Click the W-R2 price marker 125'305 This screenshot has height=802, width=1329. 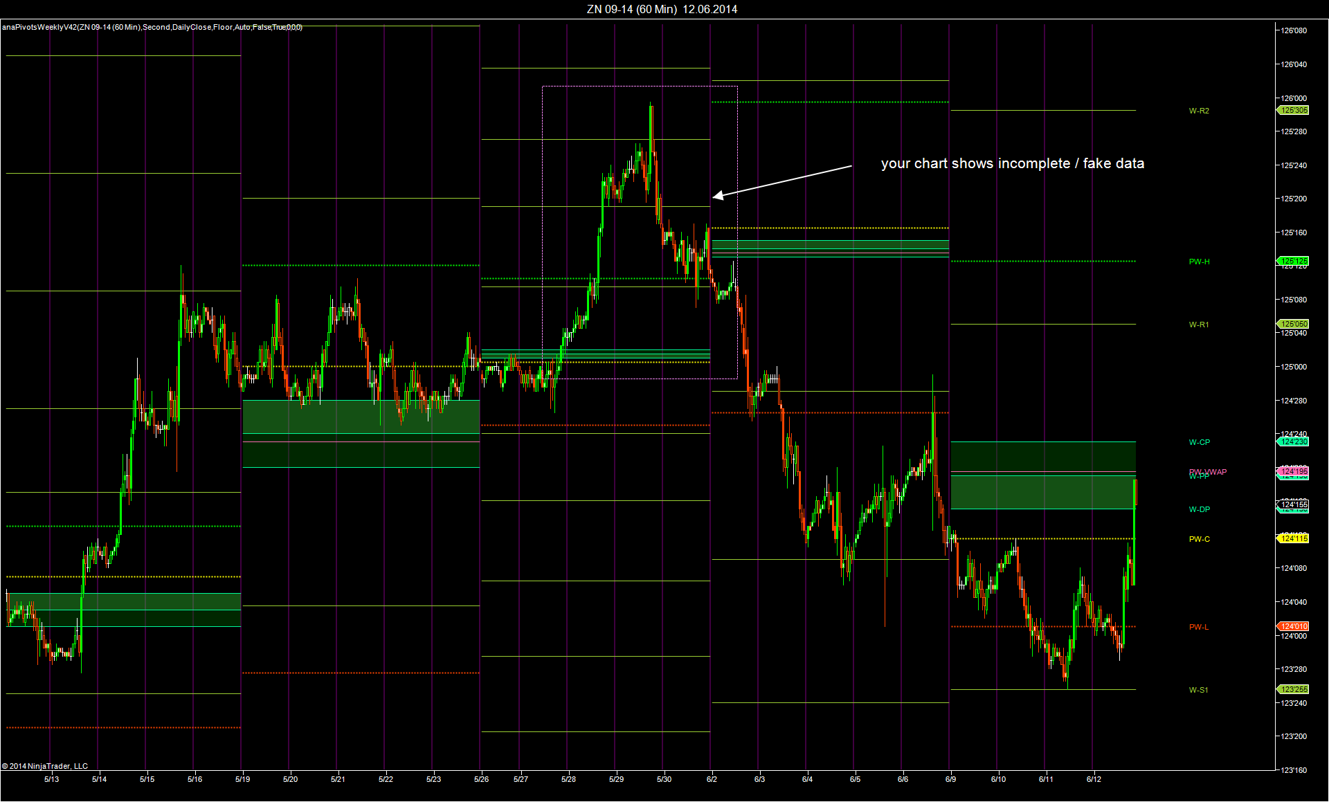[x=1293, y=111]
